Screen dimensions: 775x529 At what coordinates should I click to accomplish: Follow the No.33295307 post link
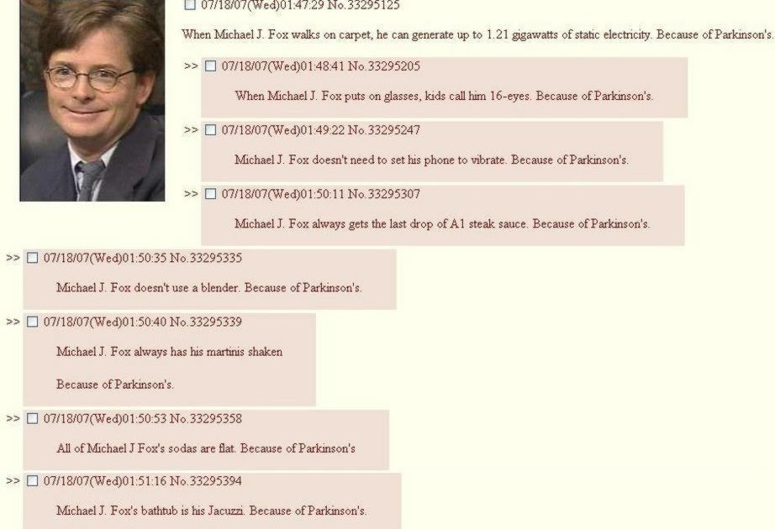(x=384, y=194)
